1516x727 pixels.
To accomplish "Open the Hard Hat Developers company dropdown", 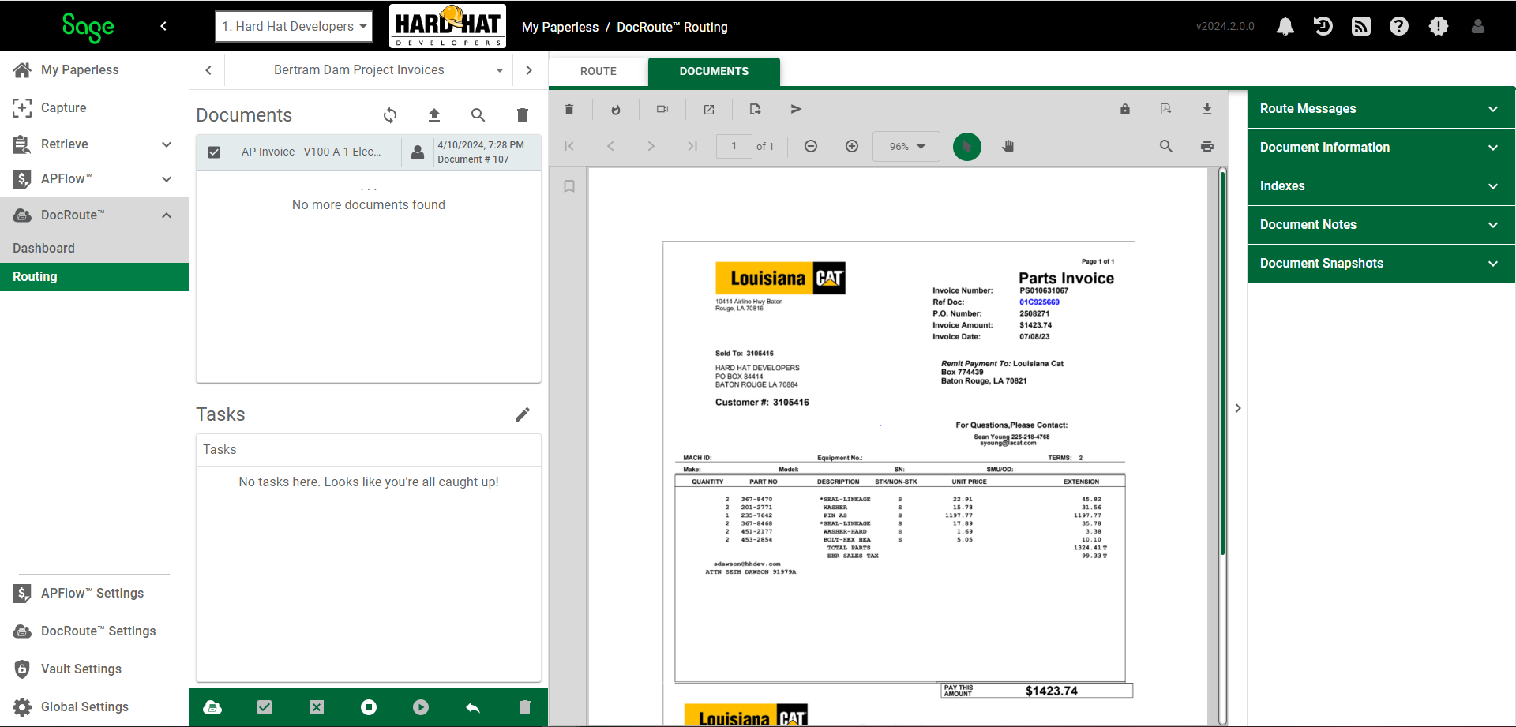I will [x=294, y=26].
